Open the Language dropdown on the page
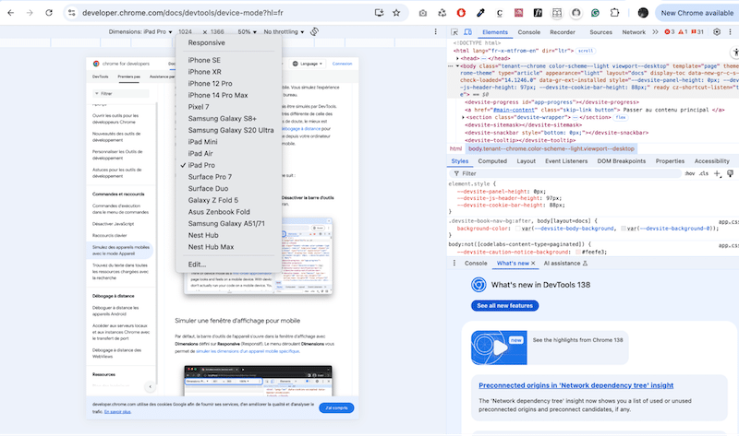The height and width of the screenshot is (436, 739). [x=308, y=64]
